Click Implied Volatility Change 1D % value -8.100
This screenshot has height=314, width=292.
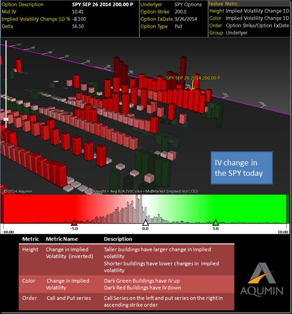tap(79, 19)
